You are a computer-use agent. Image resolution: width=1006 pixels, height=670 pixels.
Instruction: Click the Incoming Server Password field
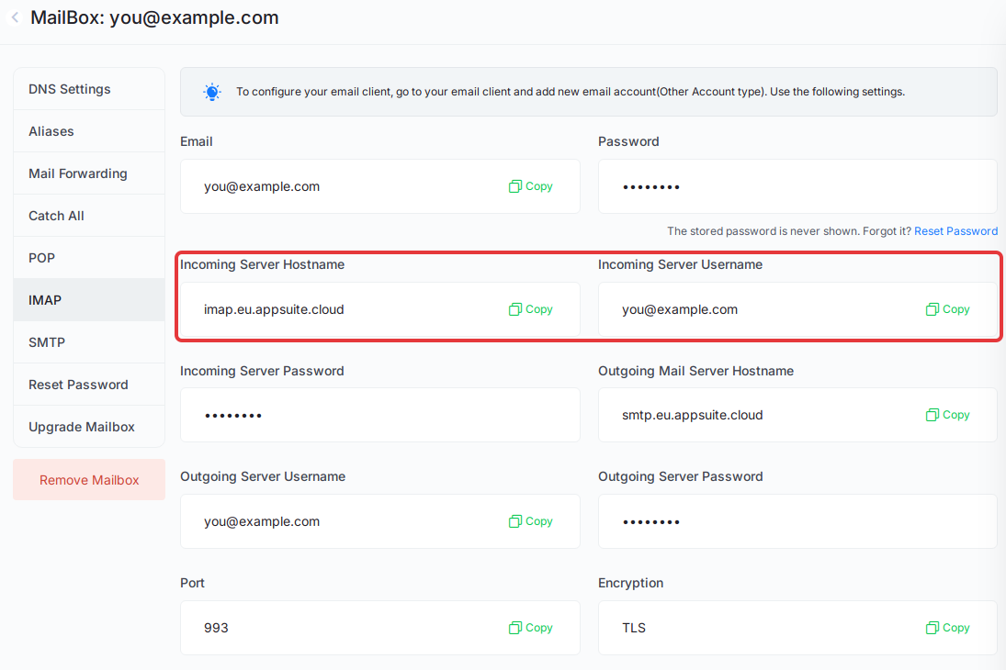point(379,416)
